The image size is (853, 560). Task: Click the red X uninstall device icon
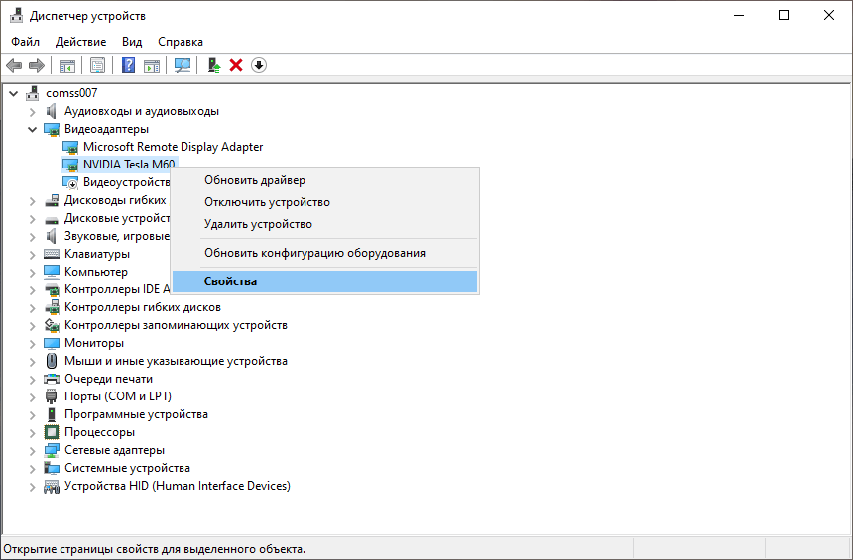tap(236, 65)
